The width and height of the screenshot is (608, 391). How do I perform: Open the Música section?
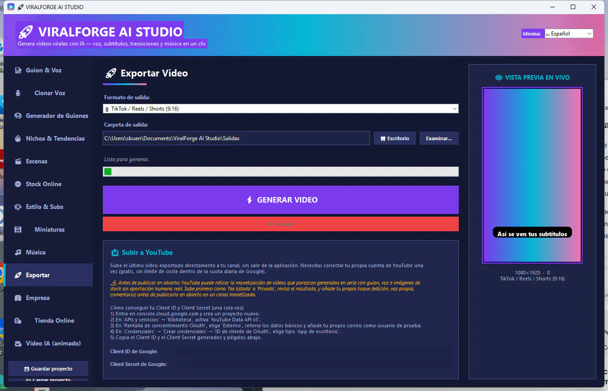(48, 252)
